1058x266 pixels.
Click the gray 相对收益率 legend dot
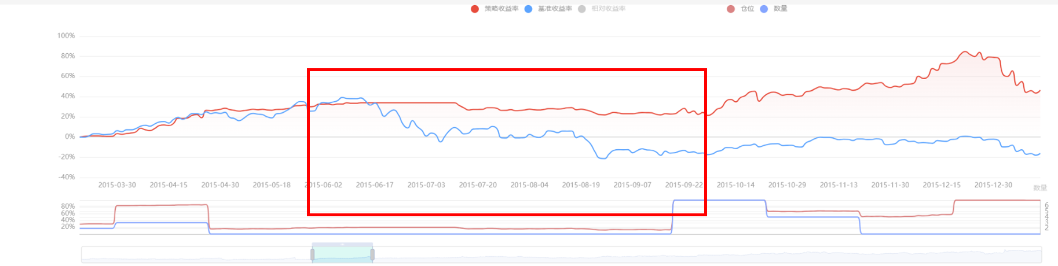click(581, 9)
